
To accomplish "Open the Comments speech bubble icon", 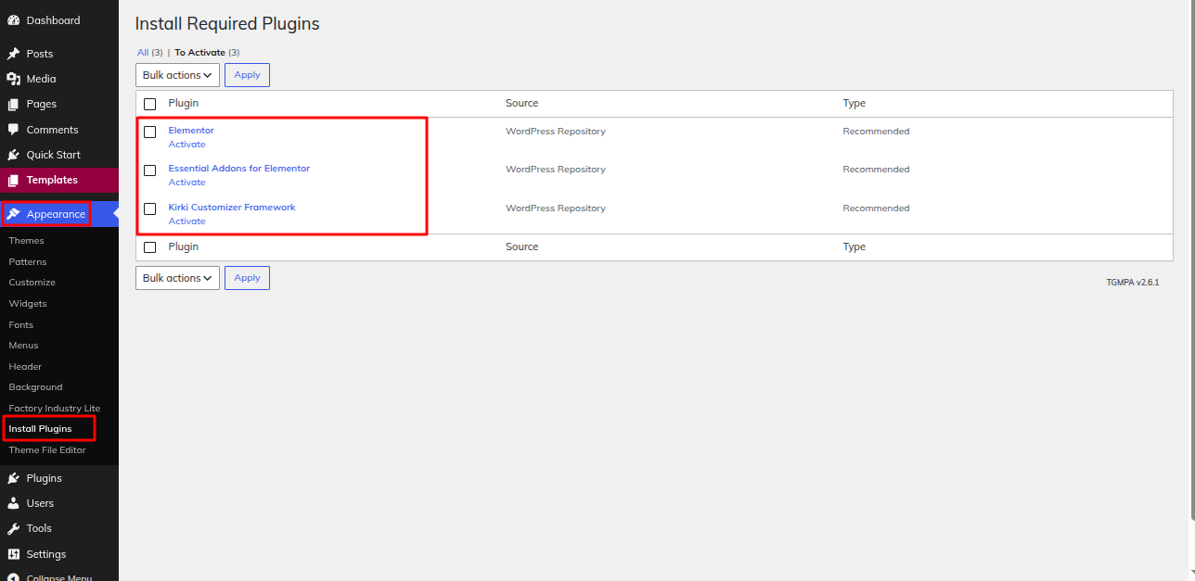I will tap(14, 130).
